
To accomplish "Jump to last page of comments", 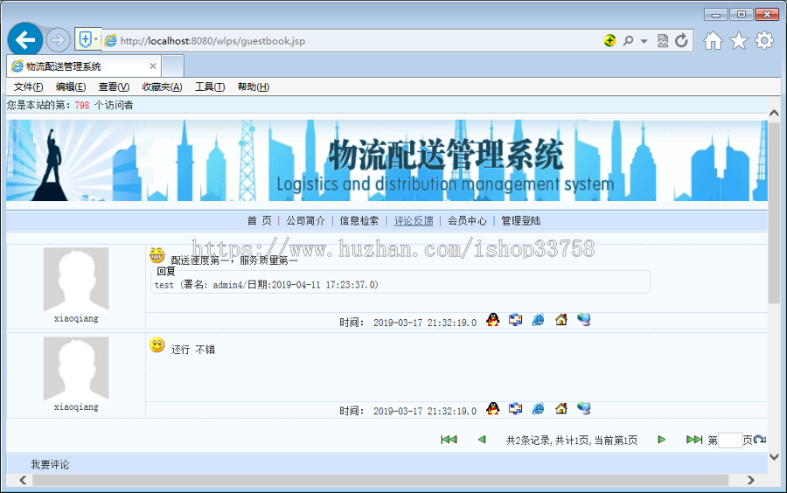I will coord(694,440).
